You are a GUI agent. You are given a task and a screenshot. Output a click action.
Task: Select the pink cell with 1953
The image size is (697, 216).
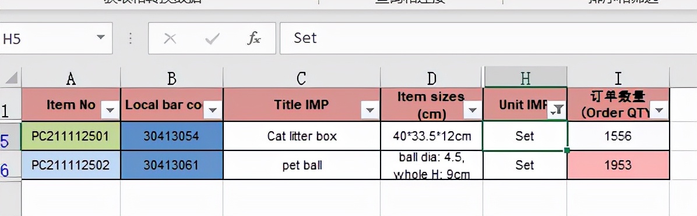[x=618, y=165]
